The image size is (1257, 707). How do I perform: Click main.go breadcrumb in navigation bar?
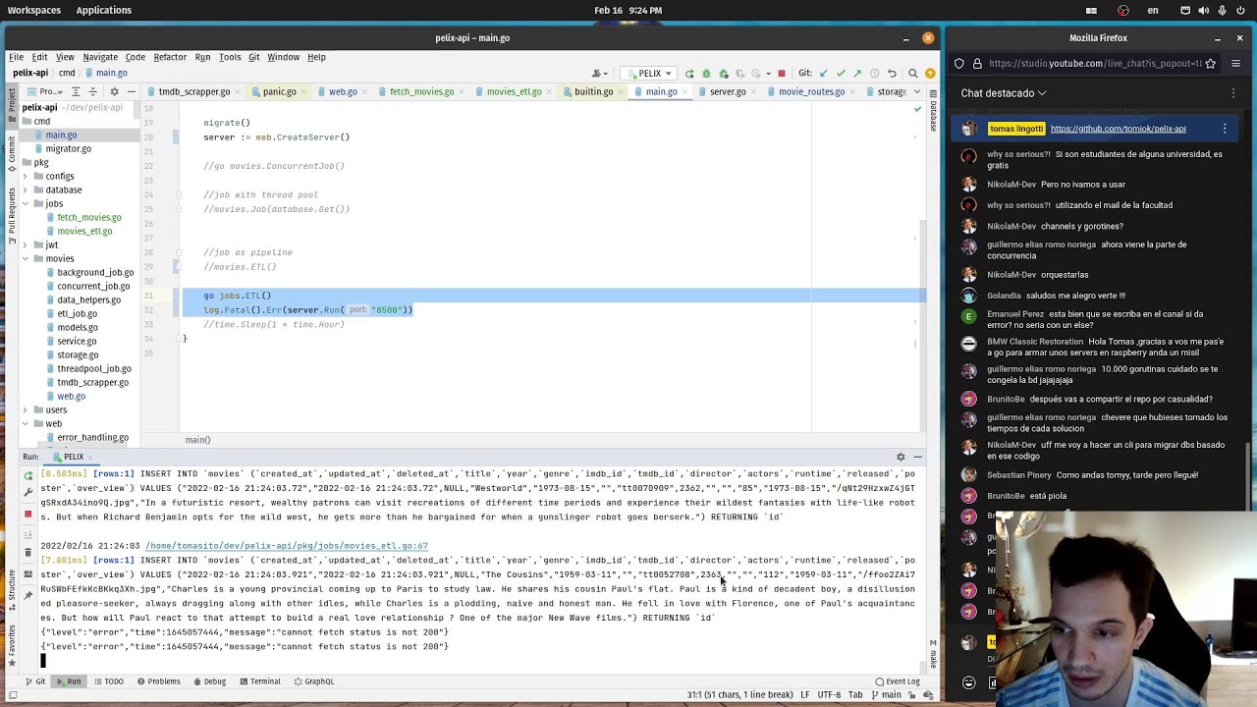105,73
